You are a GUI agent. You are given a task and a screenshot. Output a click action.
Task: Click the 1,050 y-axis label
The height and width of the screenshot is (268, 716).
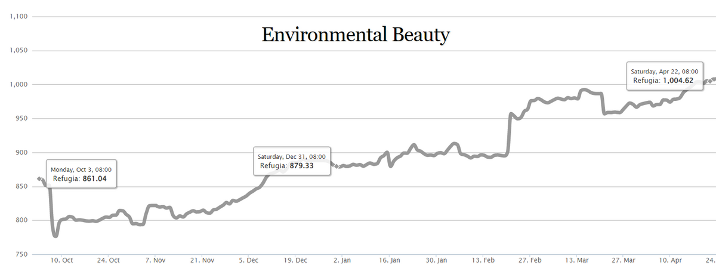click(19, 51)
